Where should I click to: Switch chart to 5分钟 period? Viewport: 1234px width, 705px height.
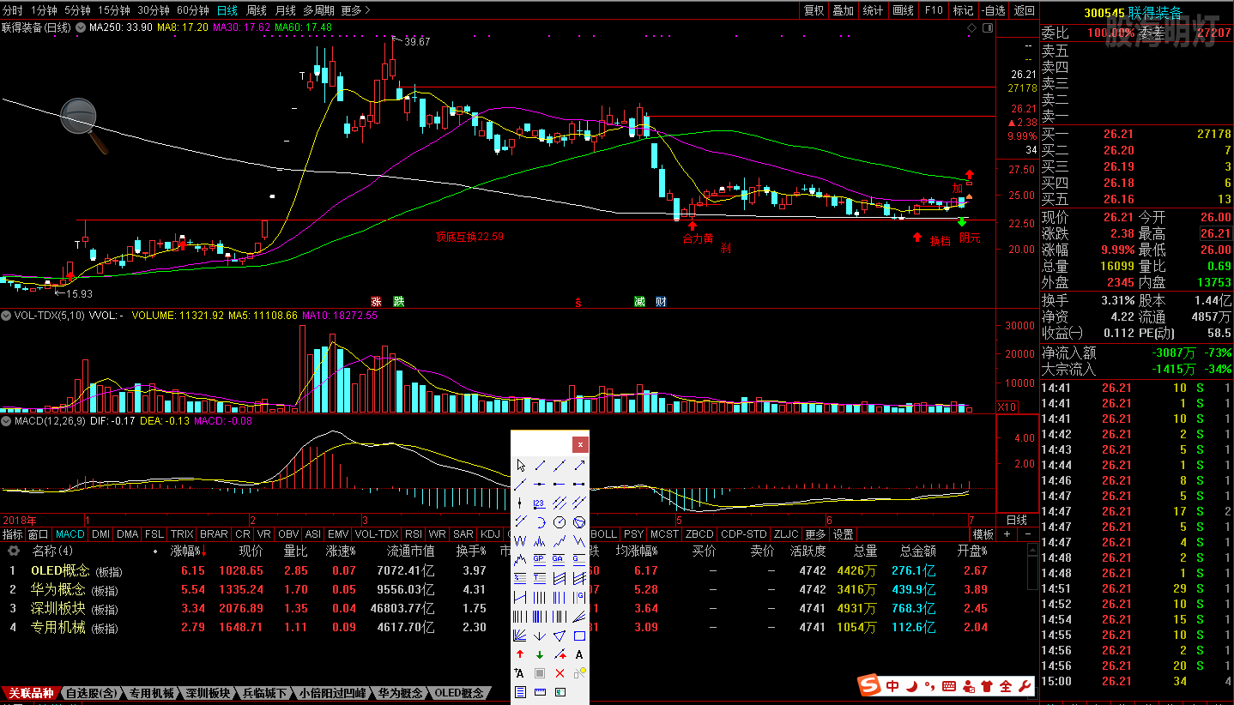click(x=77, y=10)
